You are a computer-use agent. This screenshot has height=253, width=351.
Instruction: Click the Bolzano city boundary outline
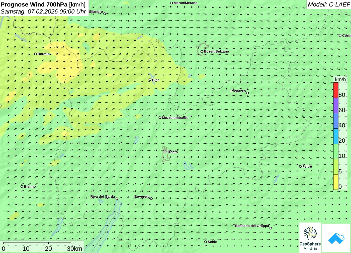[x=202, y=49]
